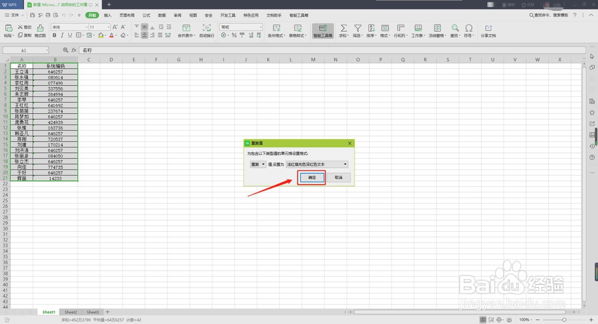
Task: Click the 分享文档 share document icon
Action: (488, 28)
